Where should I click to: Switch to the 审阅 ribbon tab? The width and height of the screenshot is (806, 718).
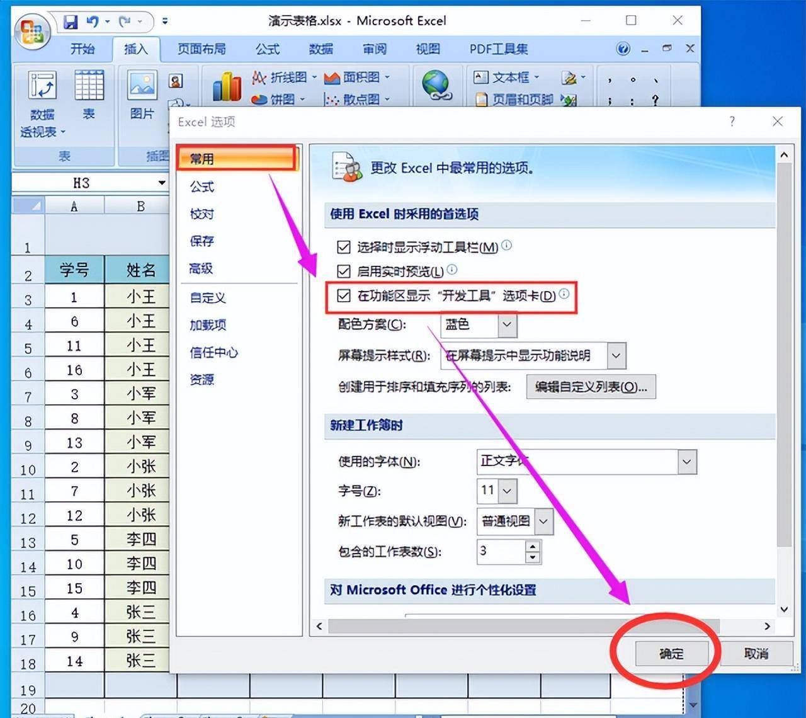coord(375,49)
